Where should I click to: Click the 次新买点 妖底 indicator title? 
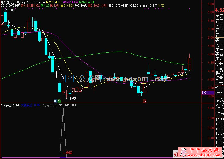[x=10, y=105]
